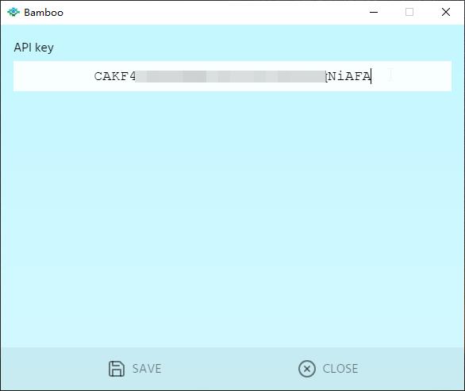
Task: Click the blurred middle of the API key
Action: coord(230,76)
